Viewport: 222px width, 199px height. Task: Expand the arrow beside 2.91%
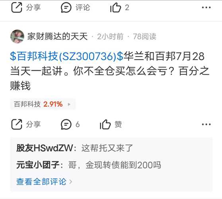[69, 104]
